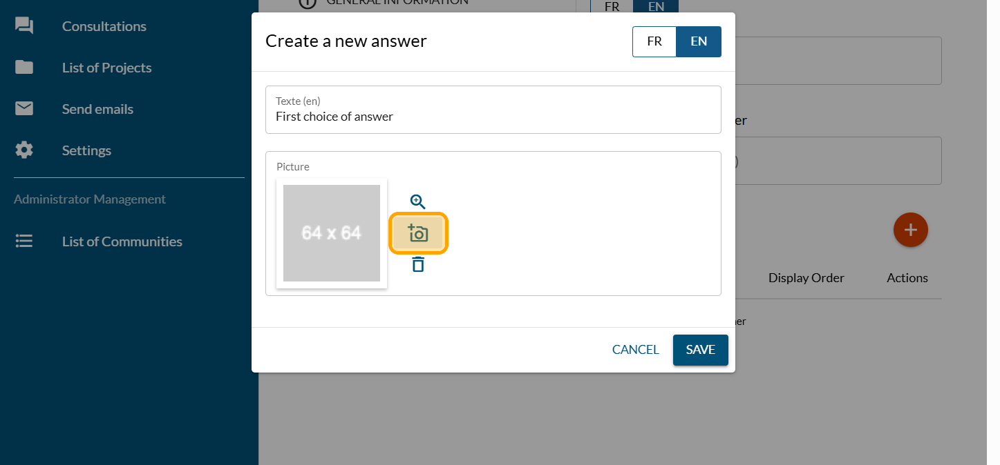Open Consultations in the sidebar
Screen dimensions: 1000x465
(x=104, y=26)
